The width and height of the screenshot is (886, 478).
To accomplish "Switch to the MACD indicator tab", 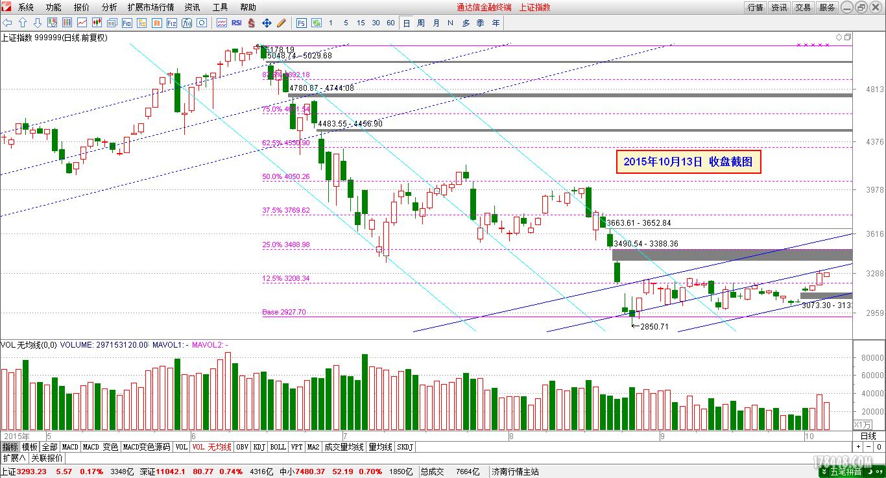I will (70, 447).
